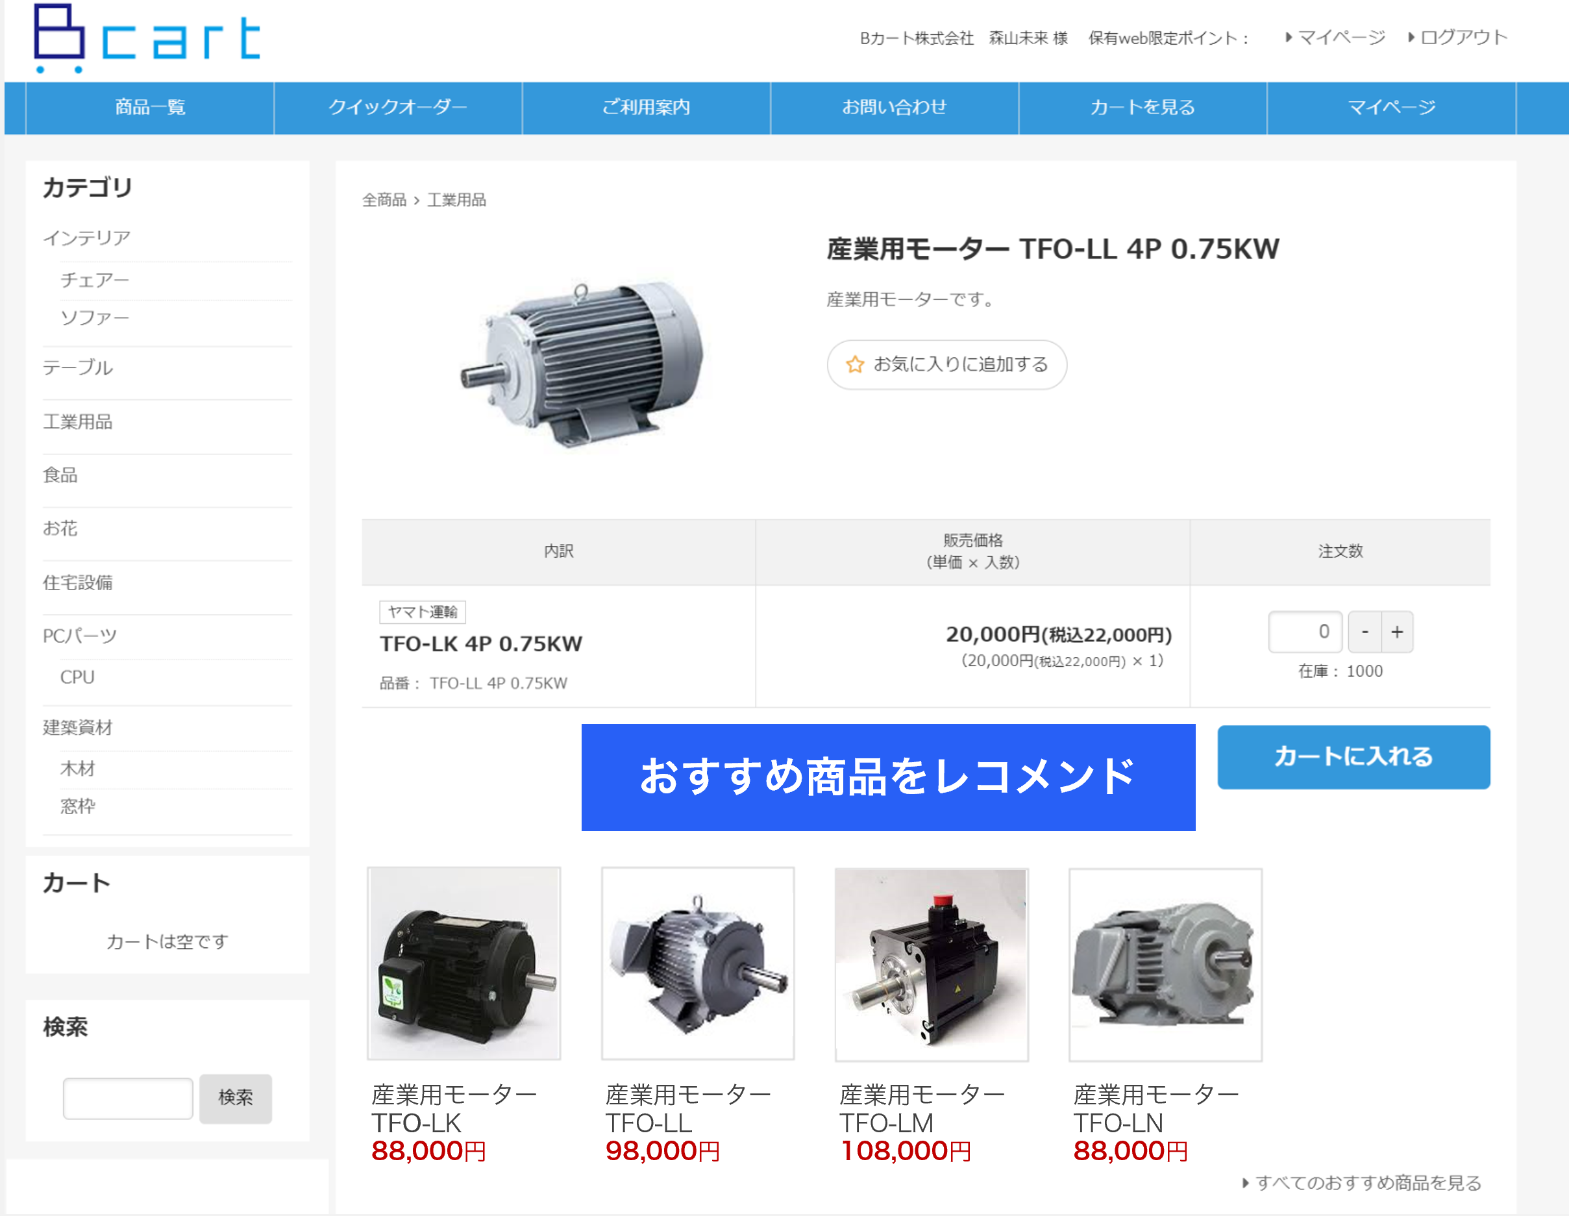Screen dimensions: 1569x1216
Task: Click 在庫: 1000 stock text
Action: pyautogui.click(x=1340, y=671)
